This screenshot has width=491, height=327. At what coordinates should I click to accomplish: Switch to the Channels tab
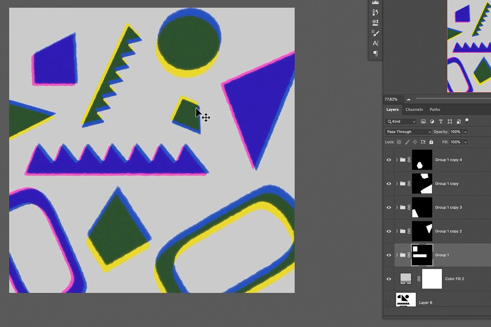[414, 110]
